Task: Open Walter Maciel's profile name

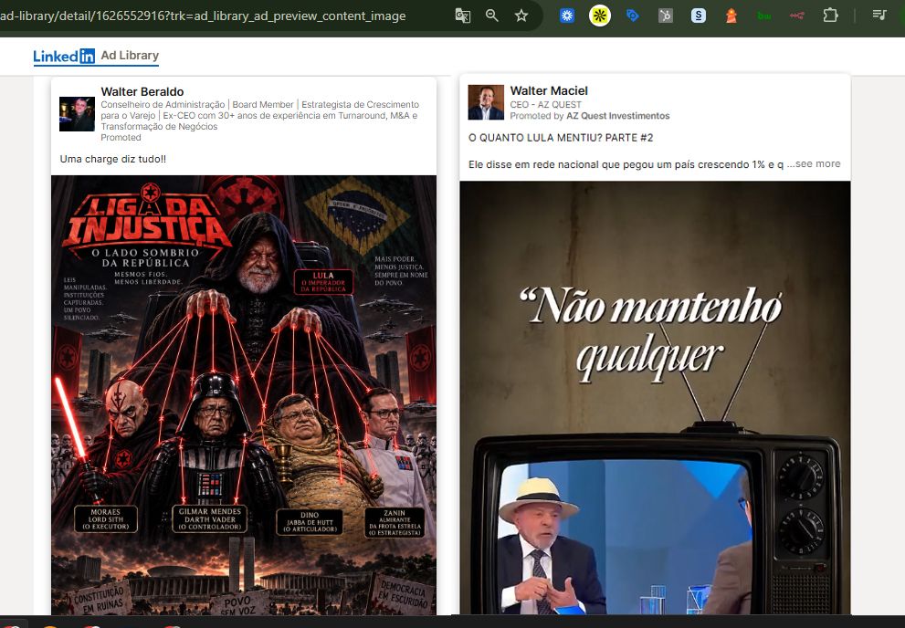Action: pos(549,90)
